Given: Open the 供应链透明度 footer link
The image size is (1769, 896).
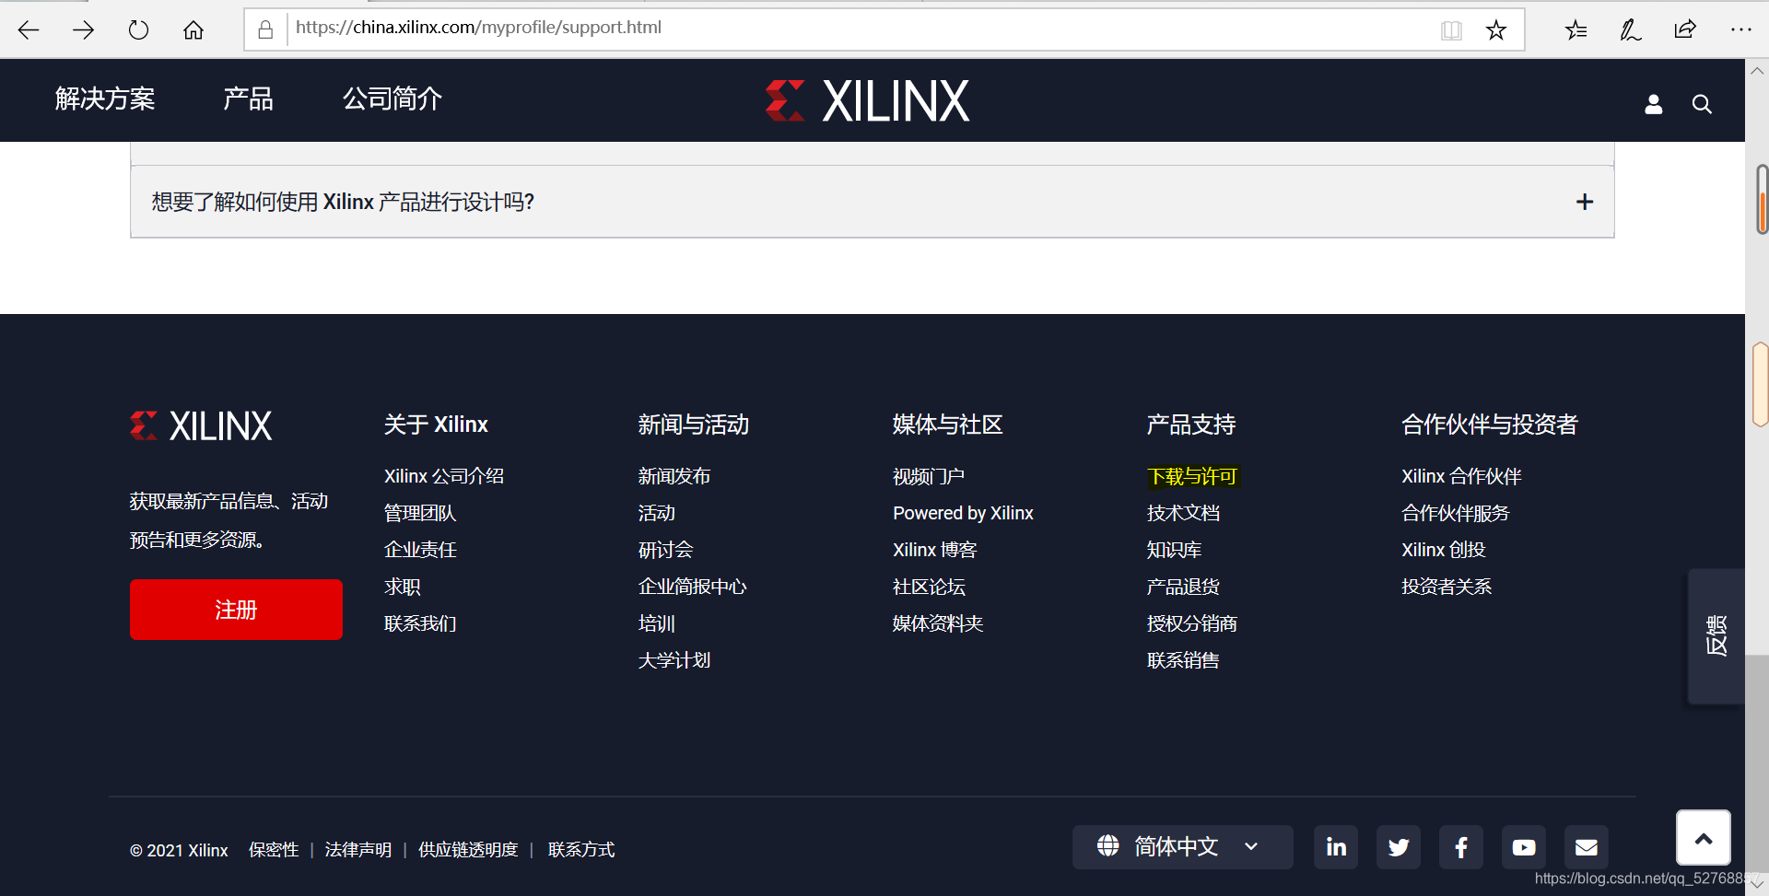Looking at the screenshot, I should (x=468, y=850).
